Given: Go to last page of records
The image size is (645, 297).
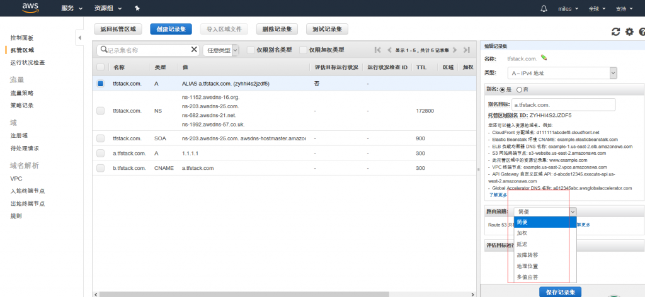Looking at the screenshot, I should (466, 50).
